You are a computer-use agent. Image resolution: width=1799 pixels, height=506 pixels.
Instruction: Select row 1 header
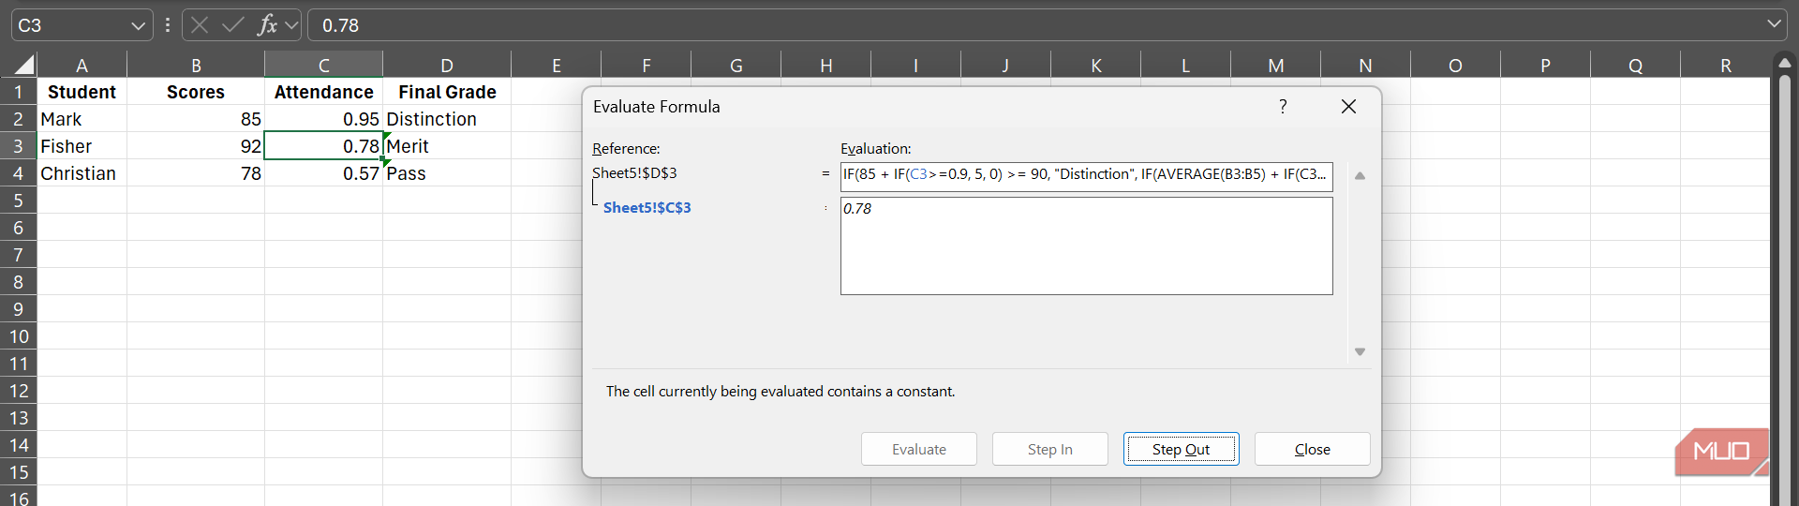click(18, 92)
